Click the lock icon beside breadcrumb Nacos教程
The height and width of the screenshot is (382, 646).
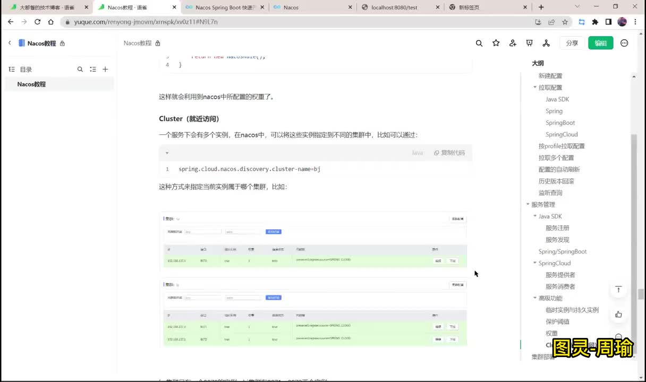[158, 44]
